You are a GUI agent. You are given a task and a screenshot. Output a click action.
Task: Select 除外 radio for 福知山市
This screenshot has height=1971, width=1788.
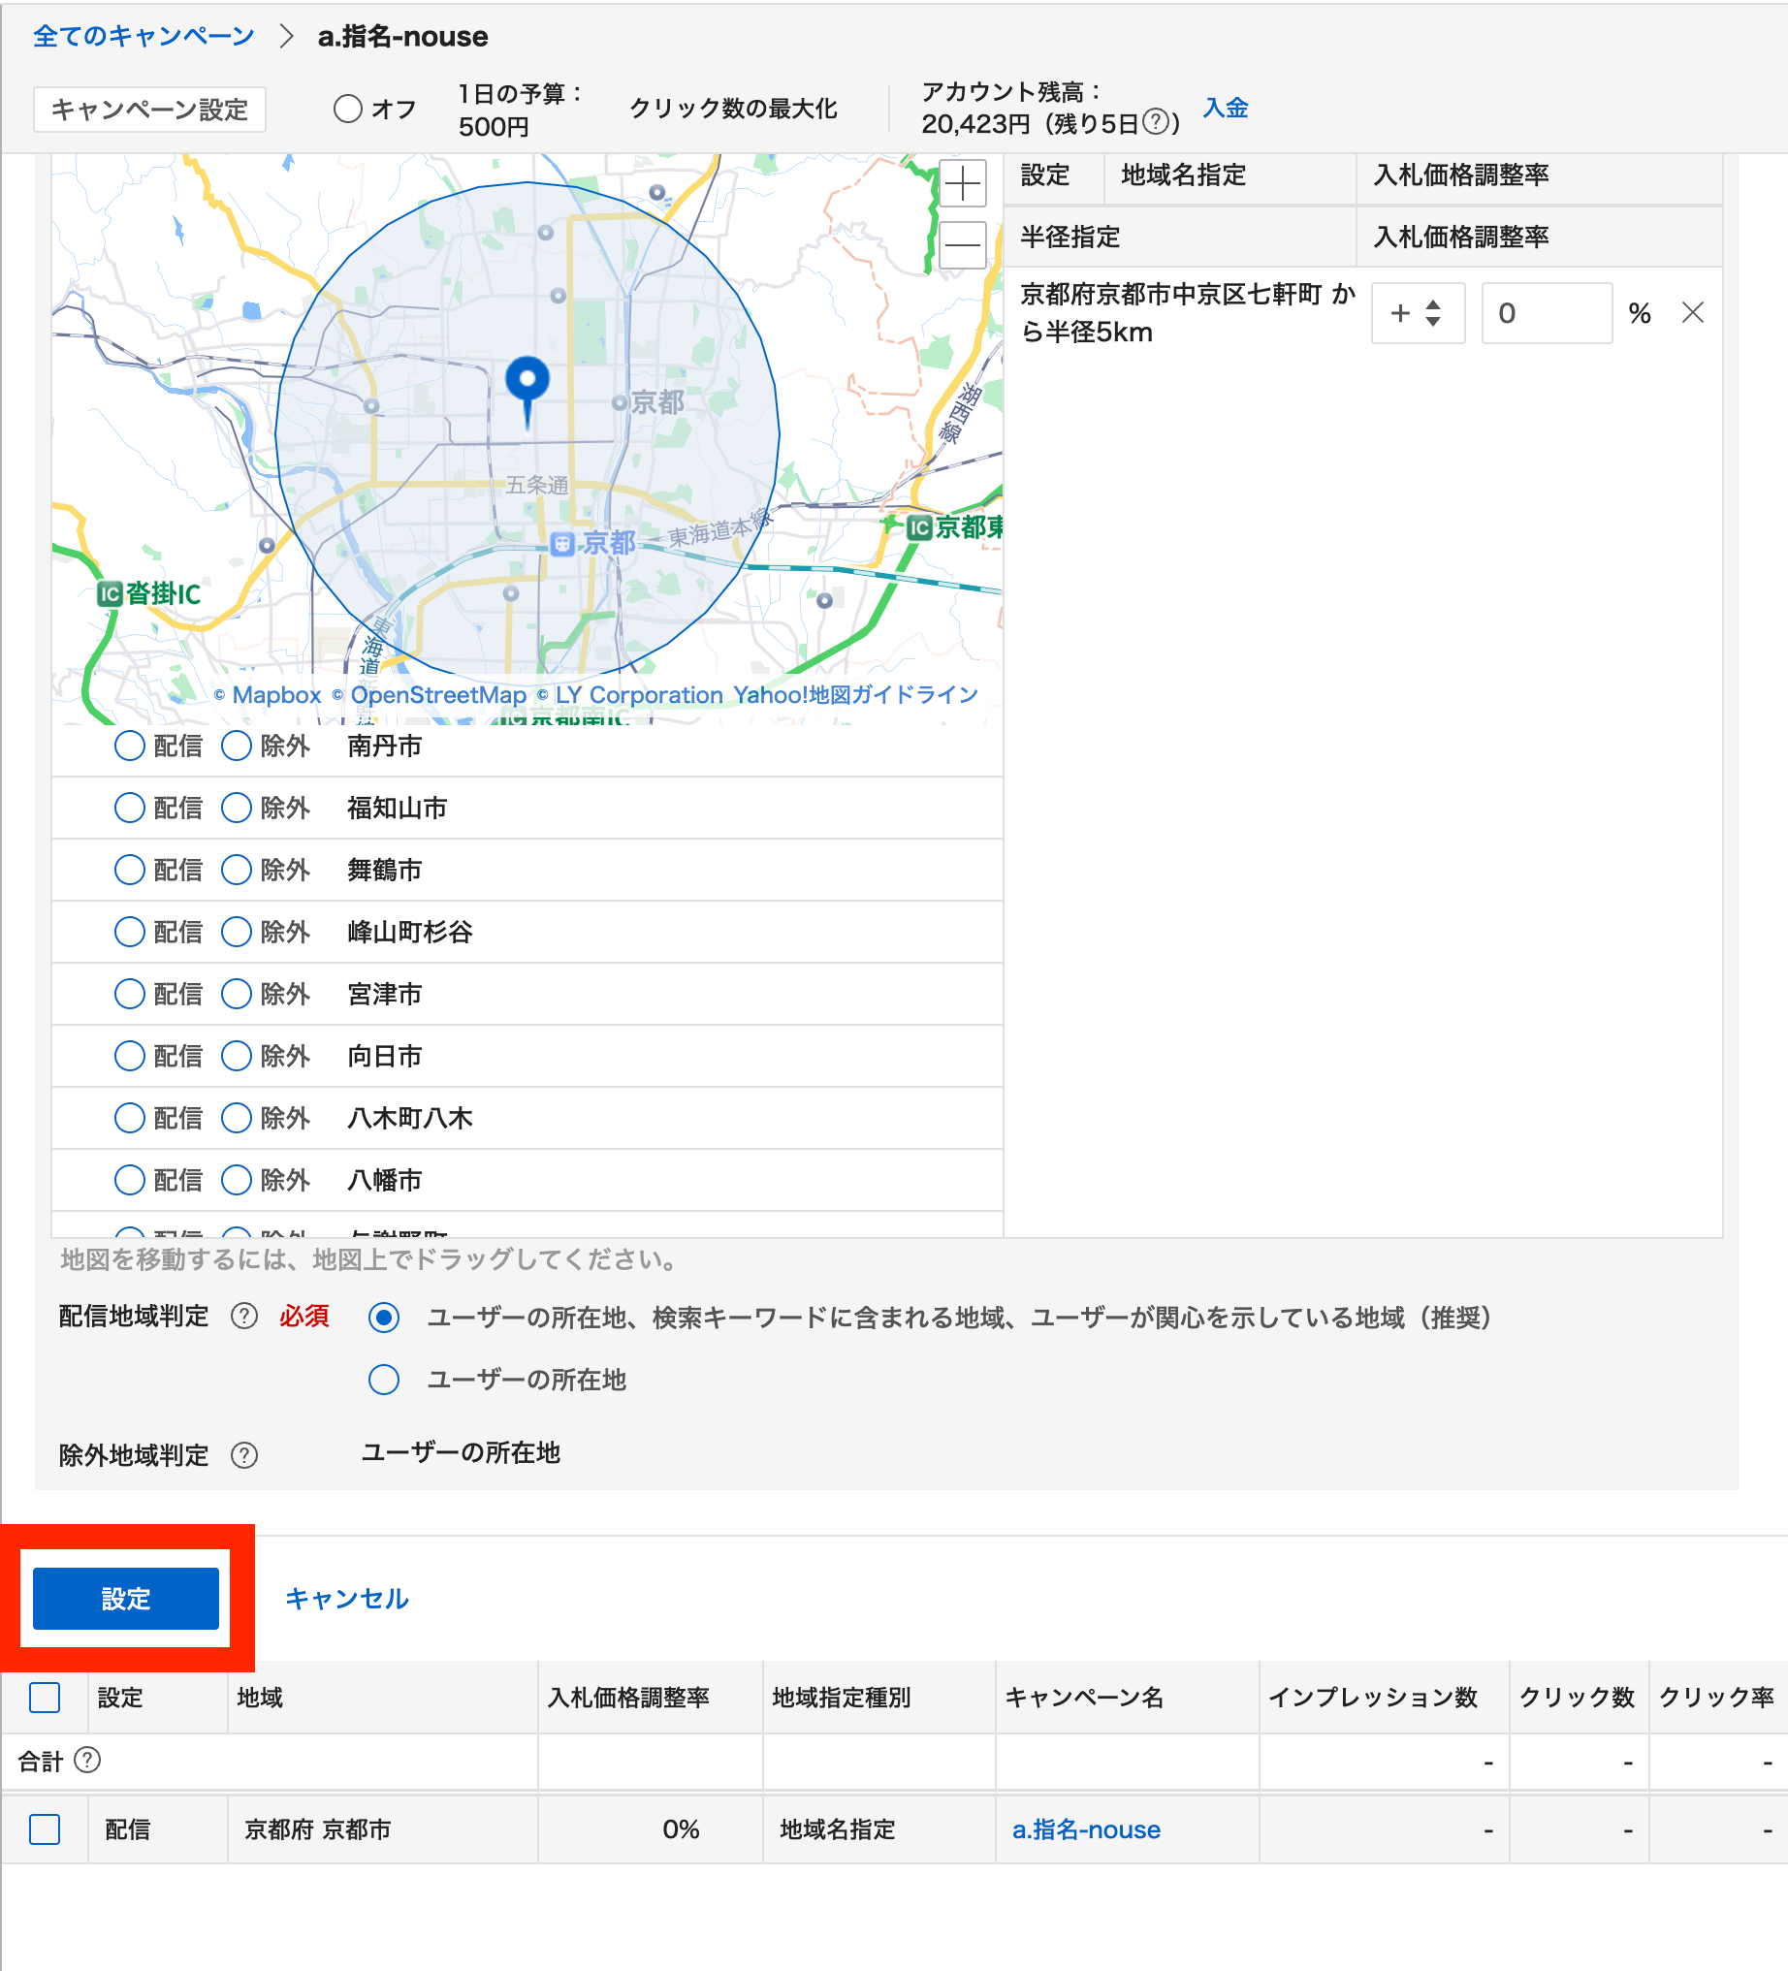point(237,808)
